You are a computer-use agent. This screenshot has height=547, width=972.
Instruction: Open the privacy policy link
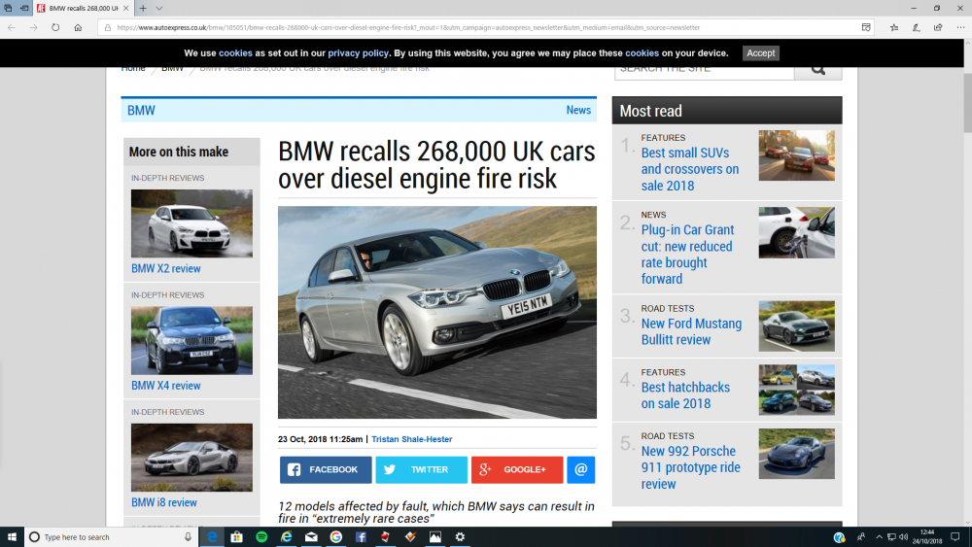tap(359, 53)
